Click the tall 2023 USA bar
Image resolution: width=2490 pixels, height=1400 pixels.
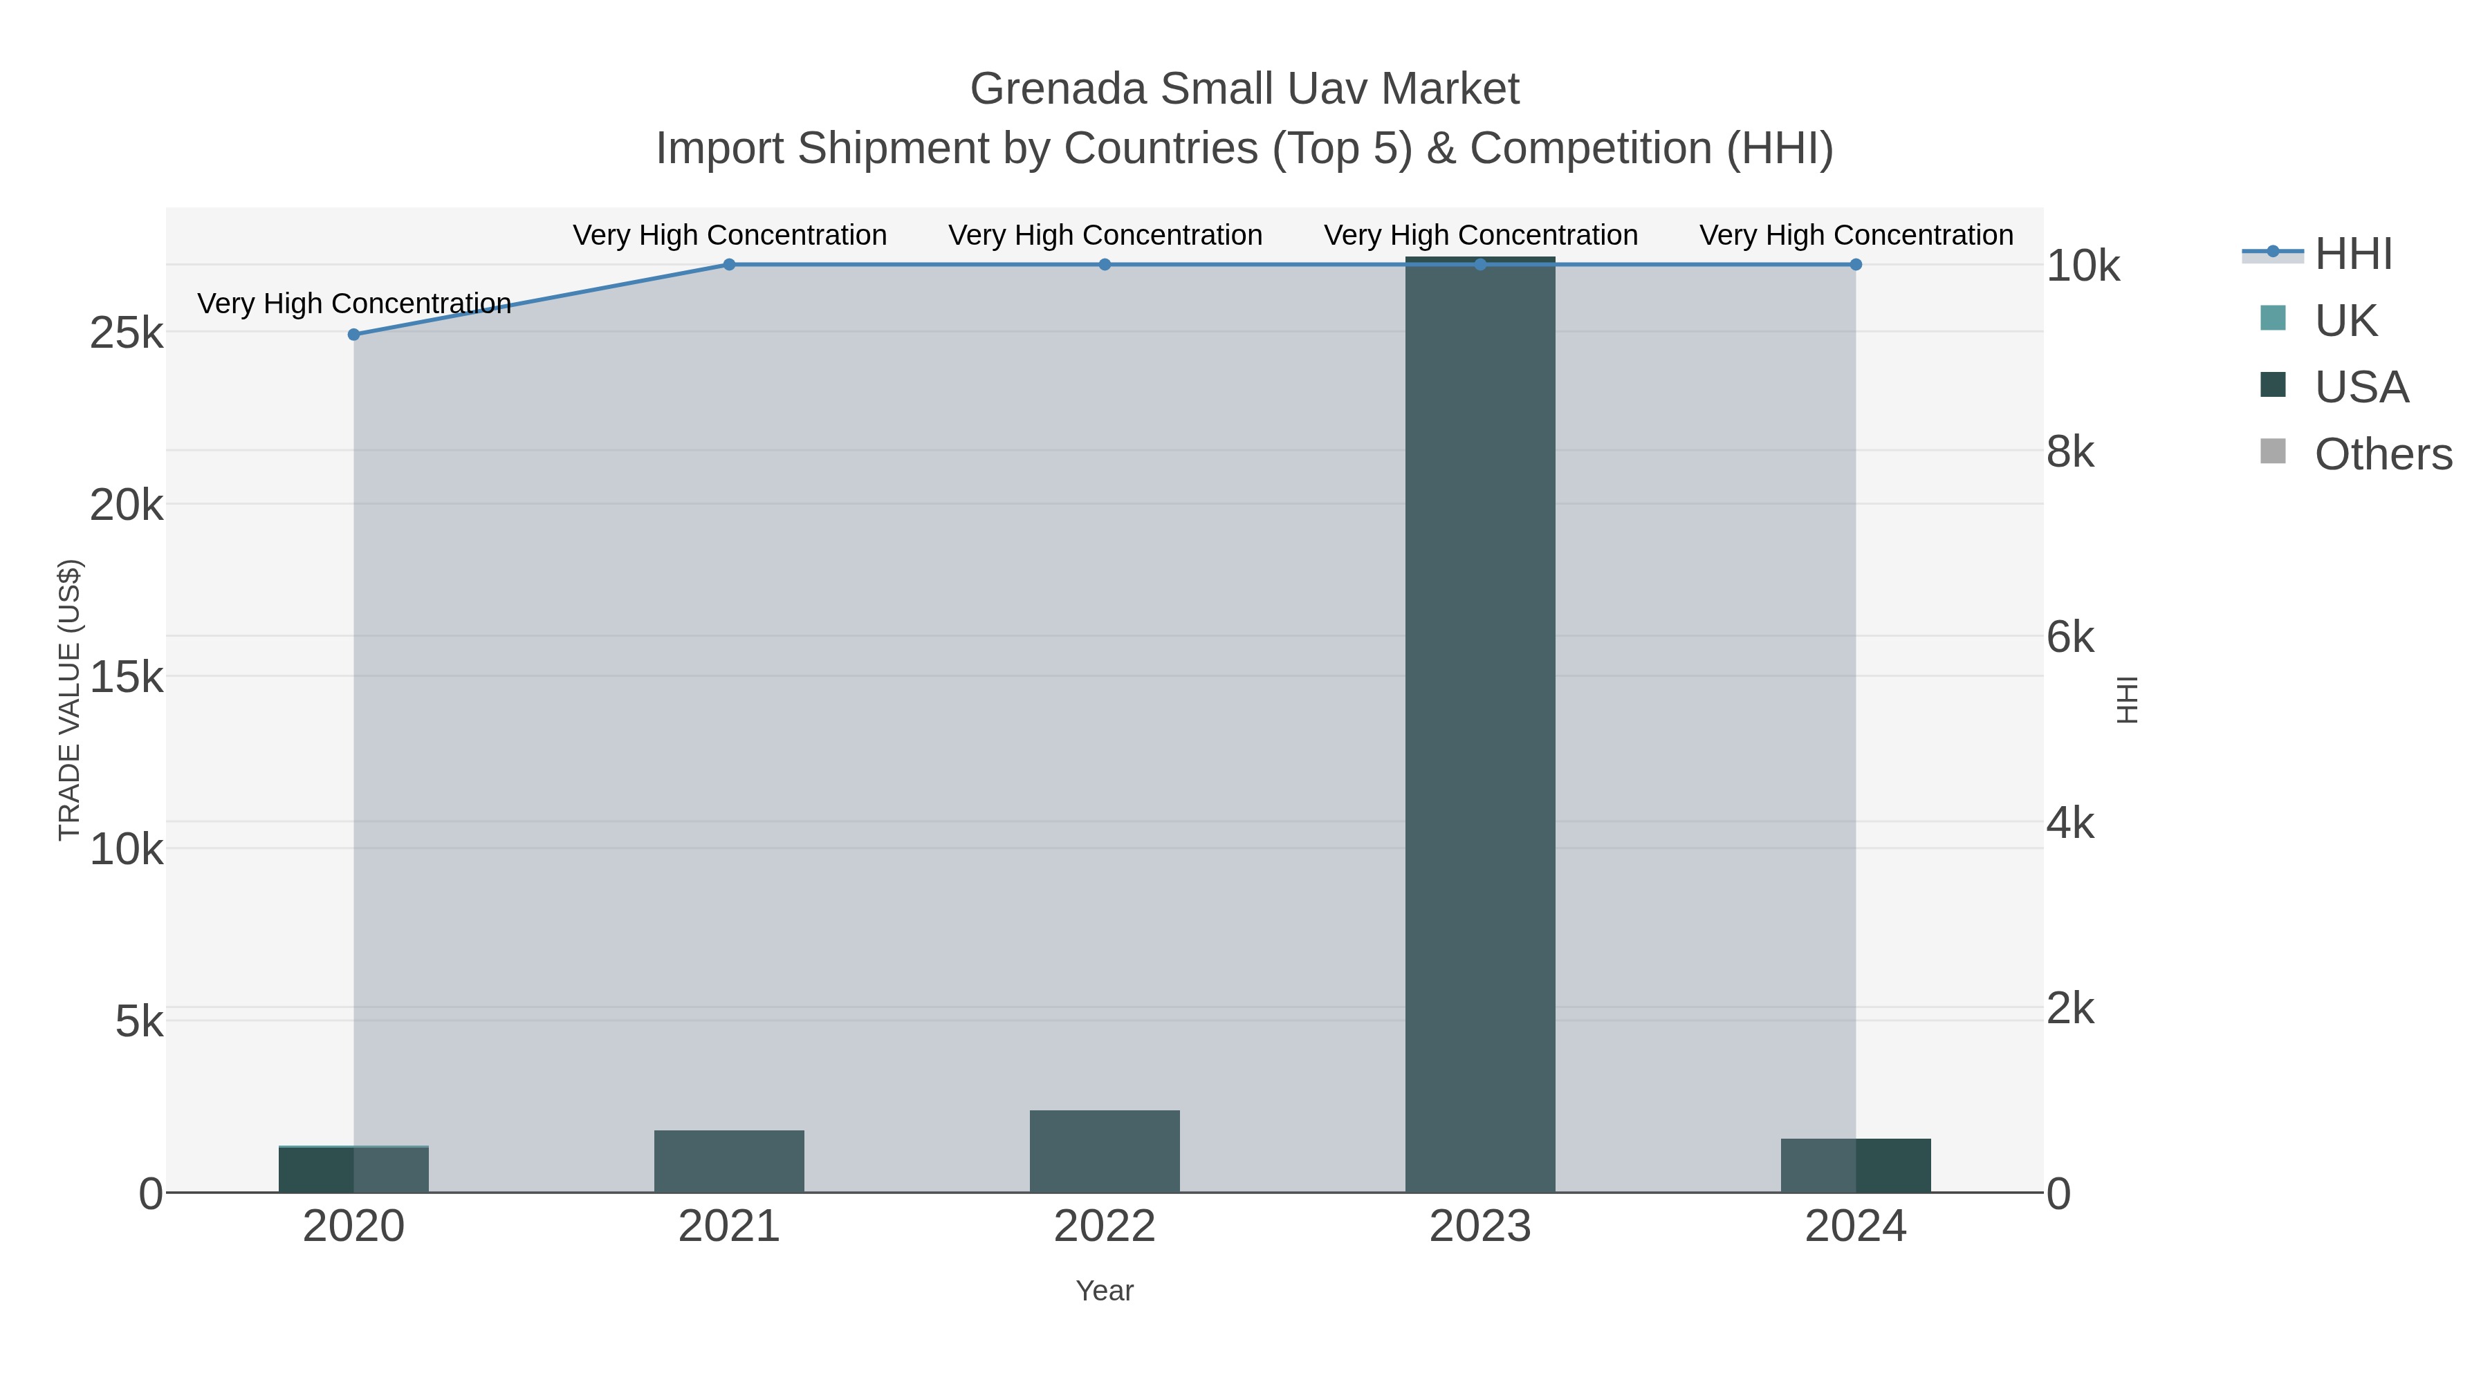click(1481, 725)
